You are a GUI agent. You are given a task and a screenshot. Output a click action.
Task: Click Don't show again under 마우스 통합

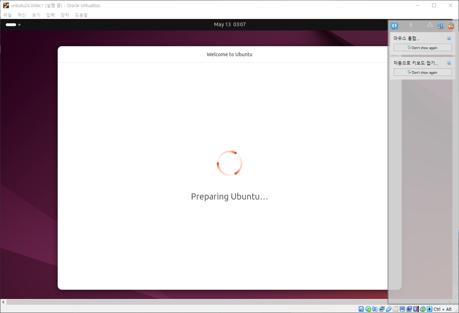(423, 48)
